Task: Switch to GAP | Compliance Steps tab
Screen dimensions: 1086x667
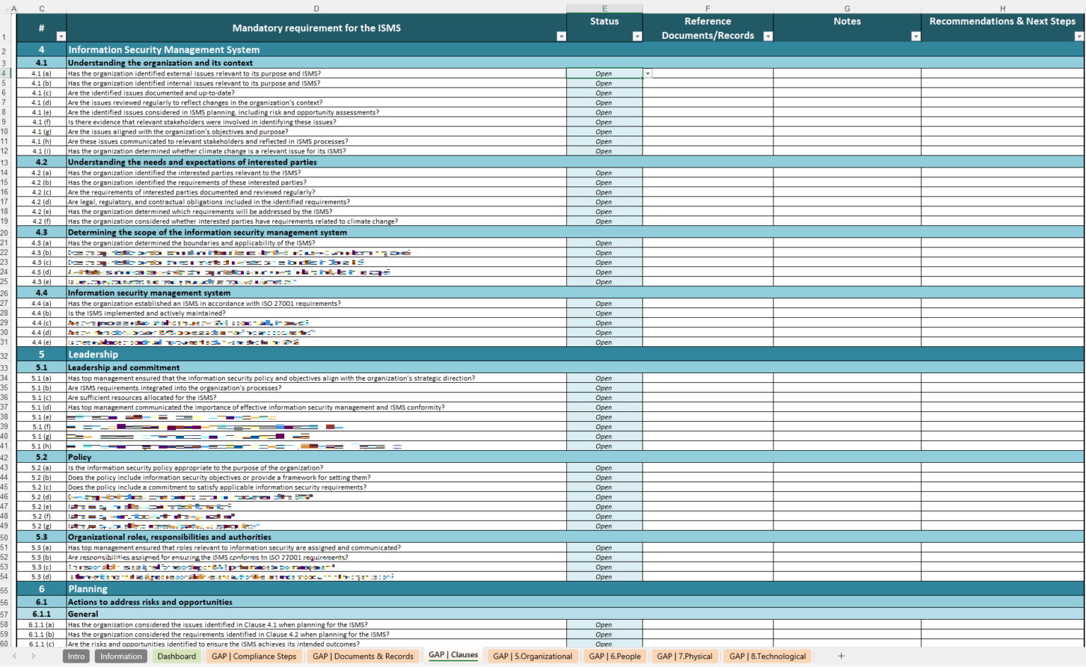Action: click(253, 656)
